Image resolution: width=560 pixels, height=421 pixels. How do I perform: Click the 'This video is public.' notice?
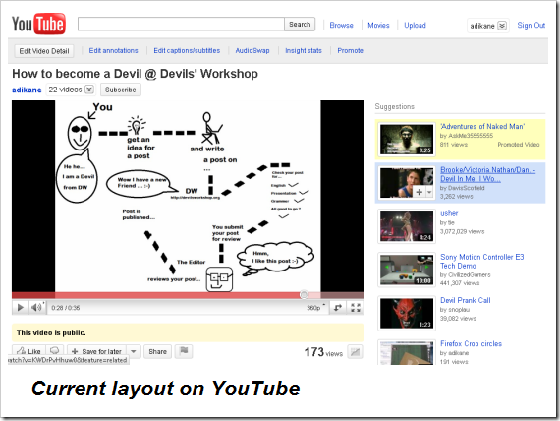[x=188, y=332]
